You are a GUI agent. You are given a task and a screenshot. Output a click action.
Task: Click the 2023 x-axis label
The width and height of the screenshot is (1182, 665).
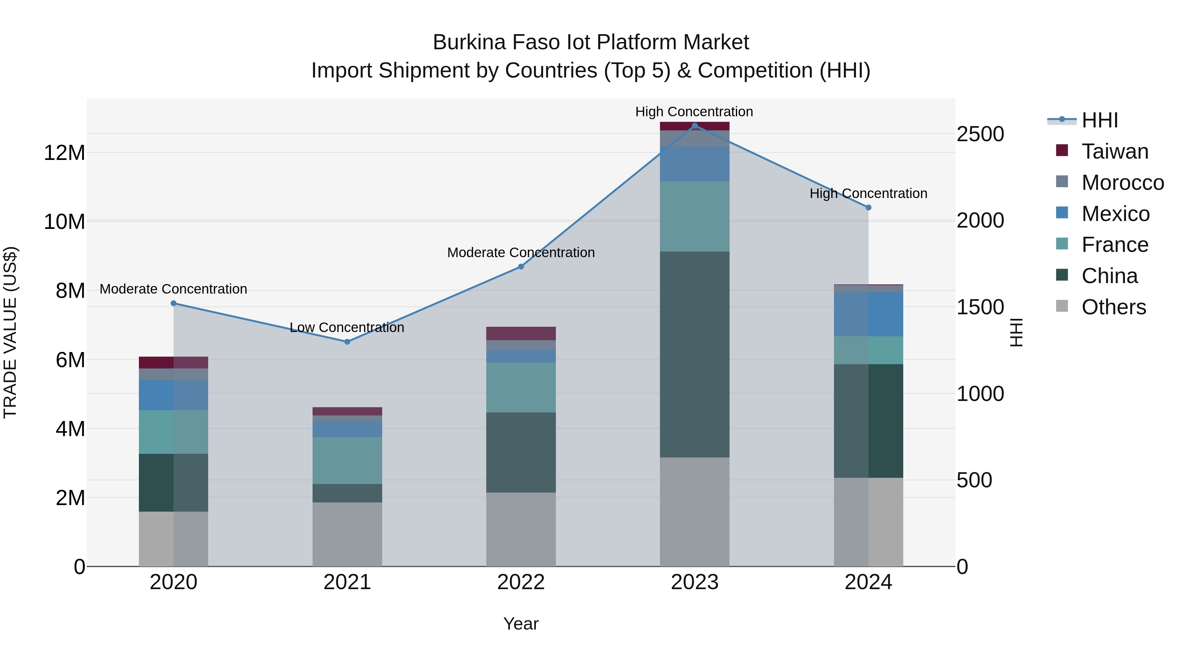tap(695, 582)
